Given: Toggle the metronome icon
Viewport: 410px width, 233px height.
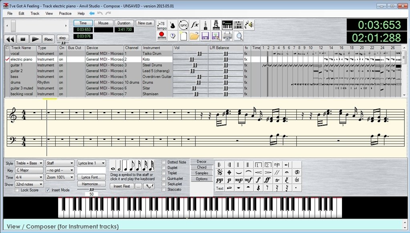Looking at the screenshot, I should point(173,25).
